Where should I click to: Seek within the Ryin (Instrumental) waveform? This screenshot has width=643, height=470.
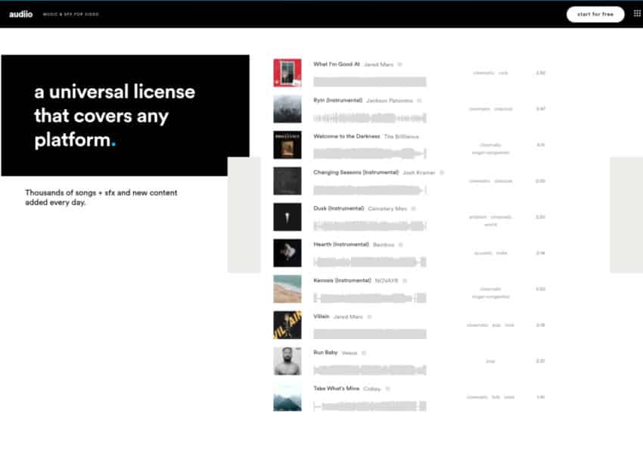click(x=370, y=117)
